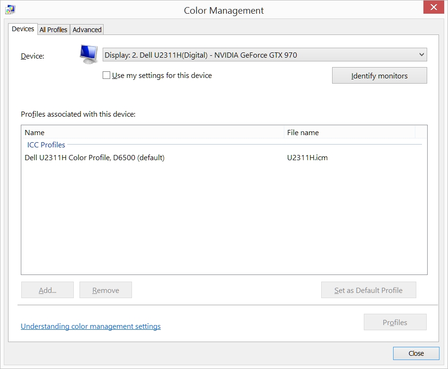Click the Profiles button

click(x=395, y=322)
